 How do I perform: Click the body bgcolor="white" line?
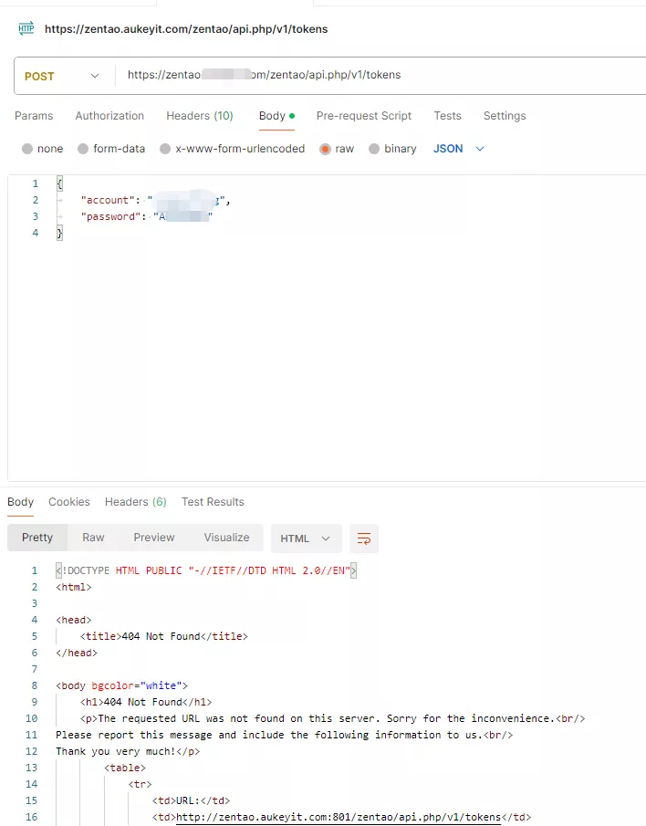point(121,685)
